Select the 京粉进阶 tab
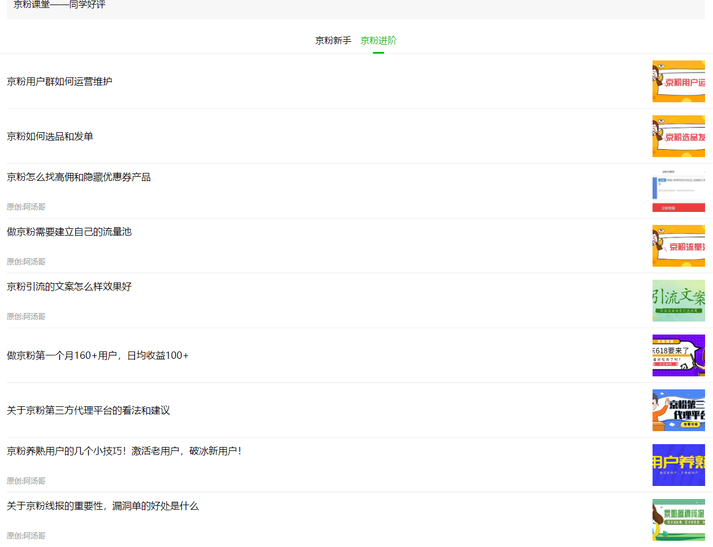 tap(378, 40)
